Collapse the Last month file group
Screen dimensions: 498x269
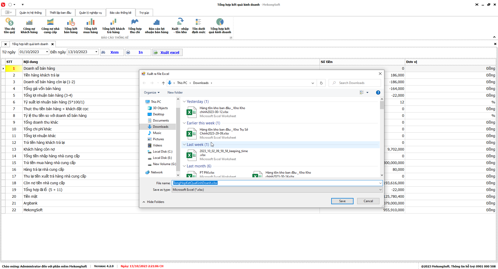tap(184, 166)
